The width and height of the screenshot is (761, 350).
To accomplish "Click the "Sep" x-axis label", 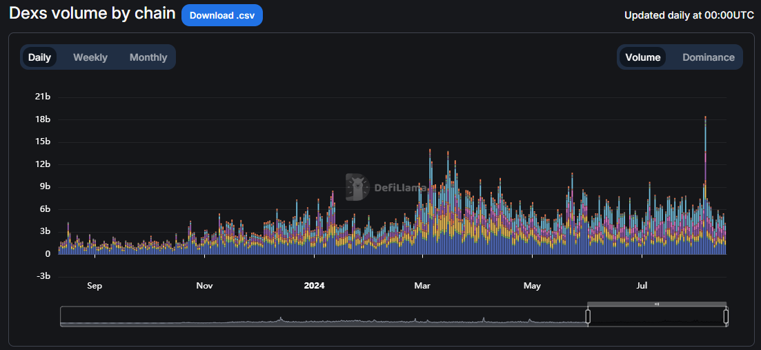I will pos(94,285).
